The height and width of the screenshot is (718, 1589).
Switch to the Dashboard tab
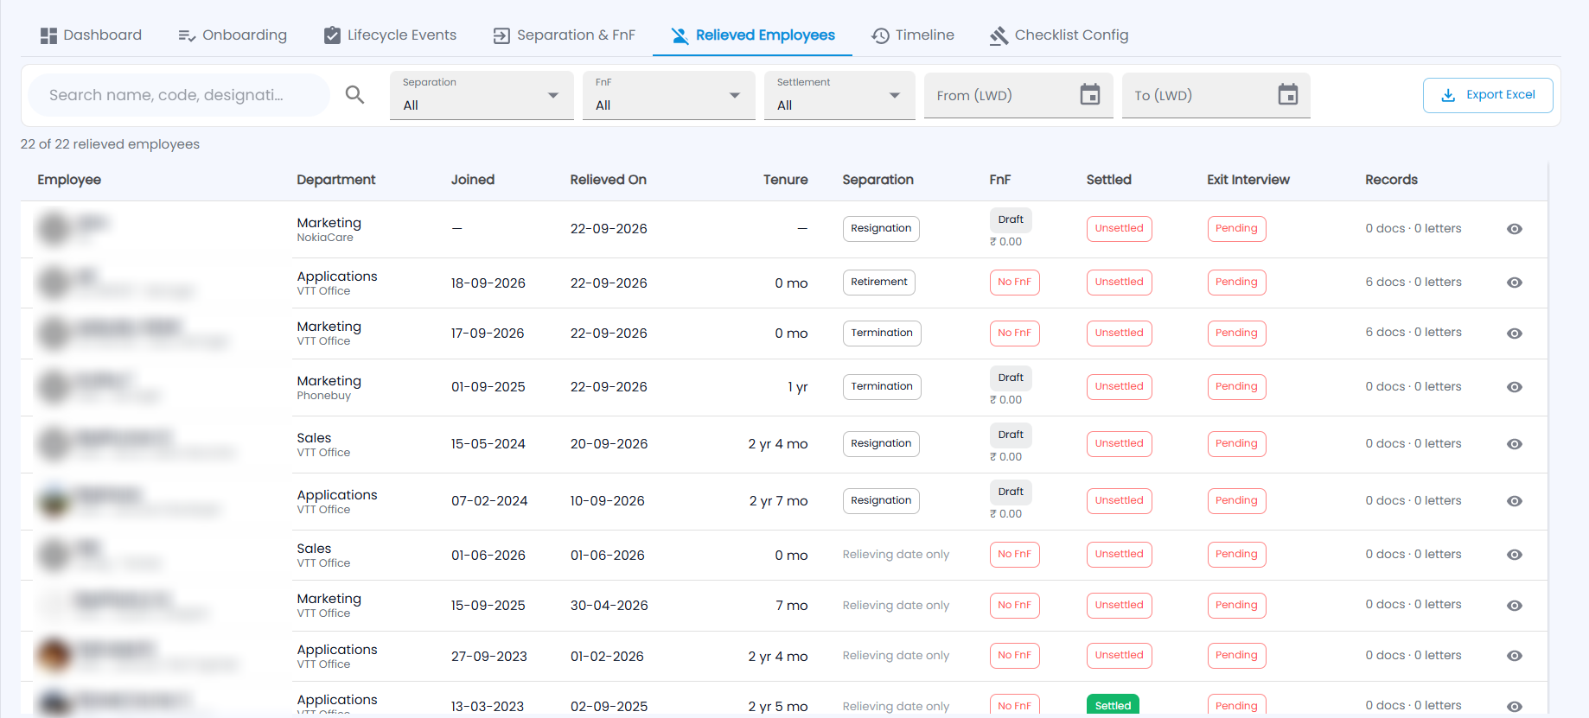click(91, 35)
